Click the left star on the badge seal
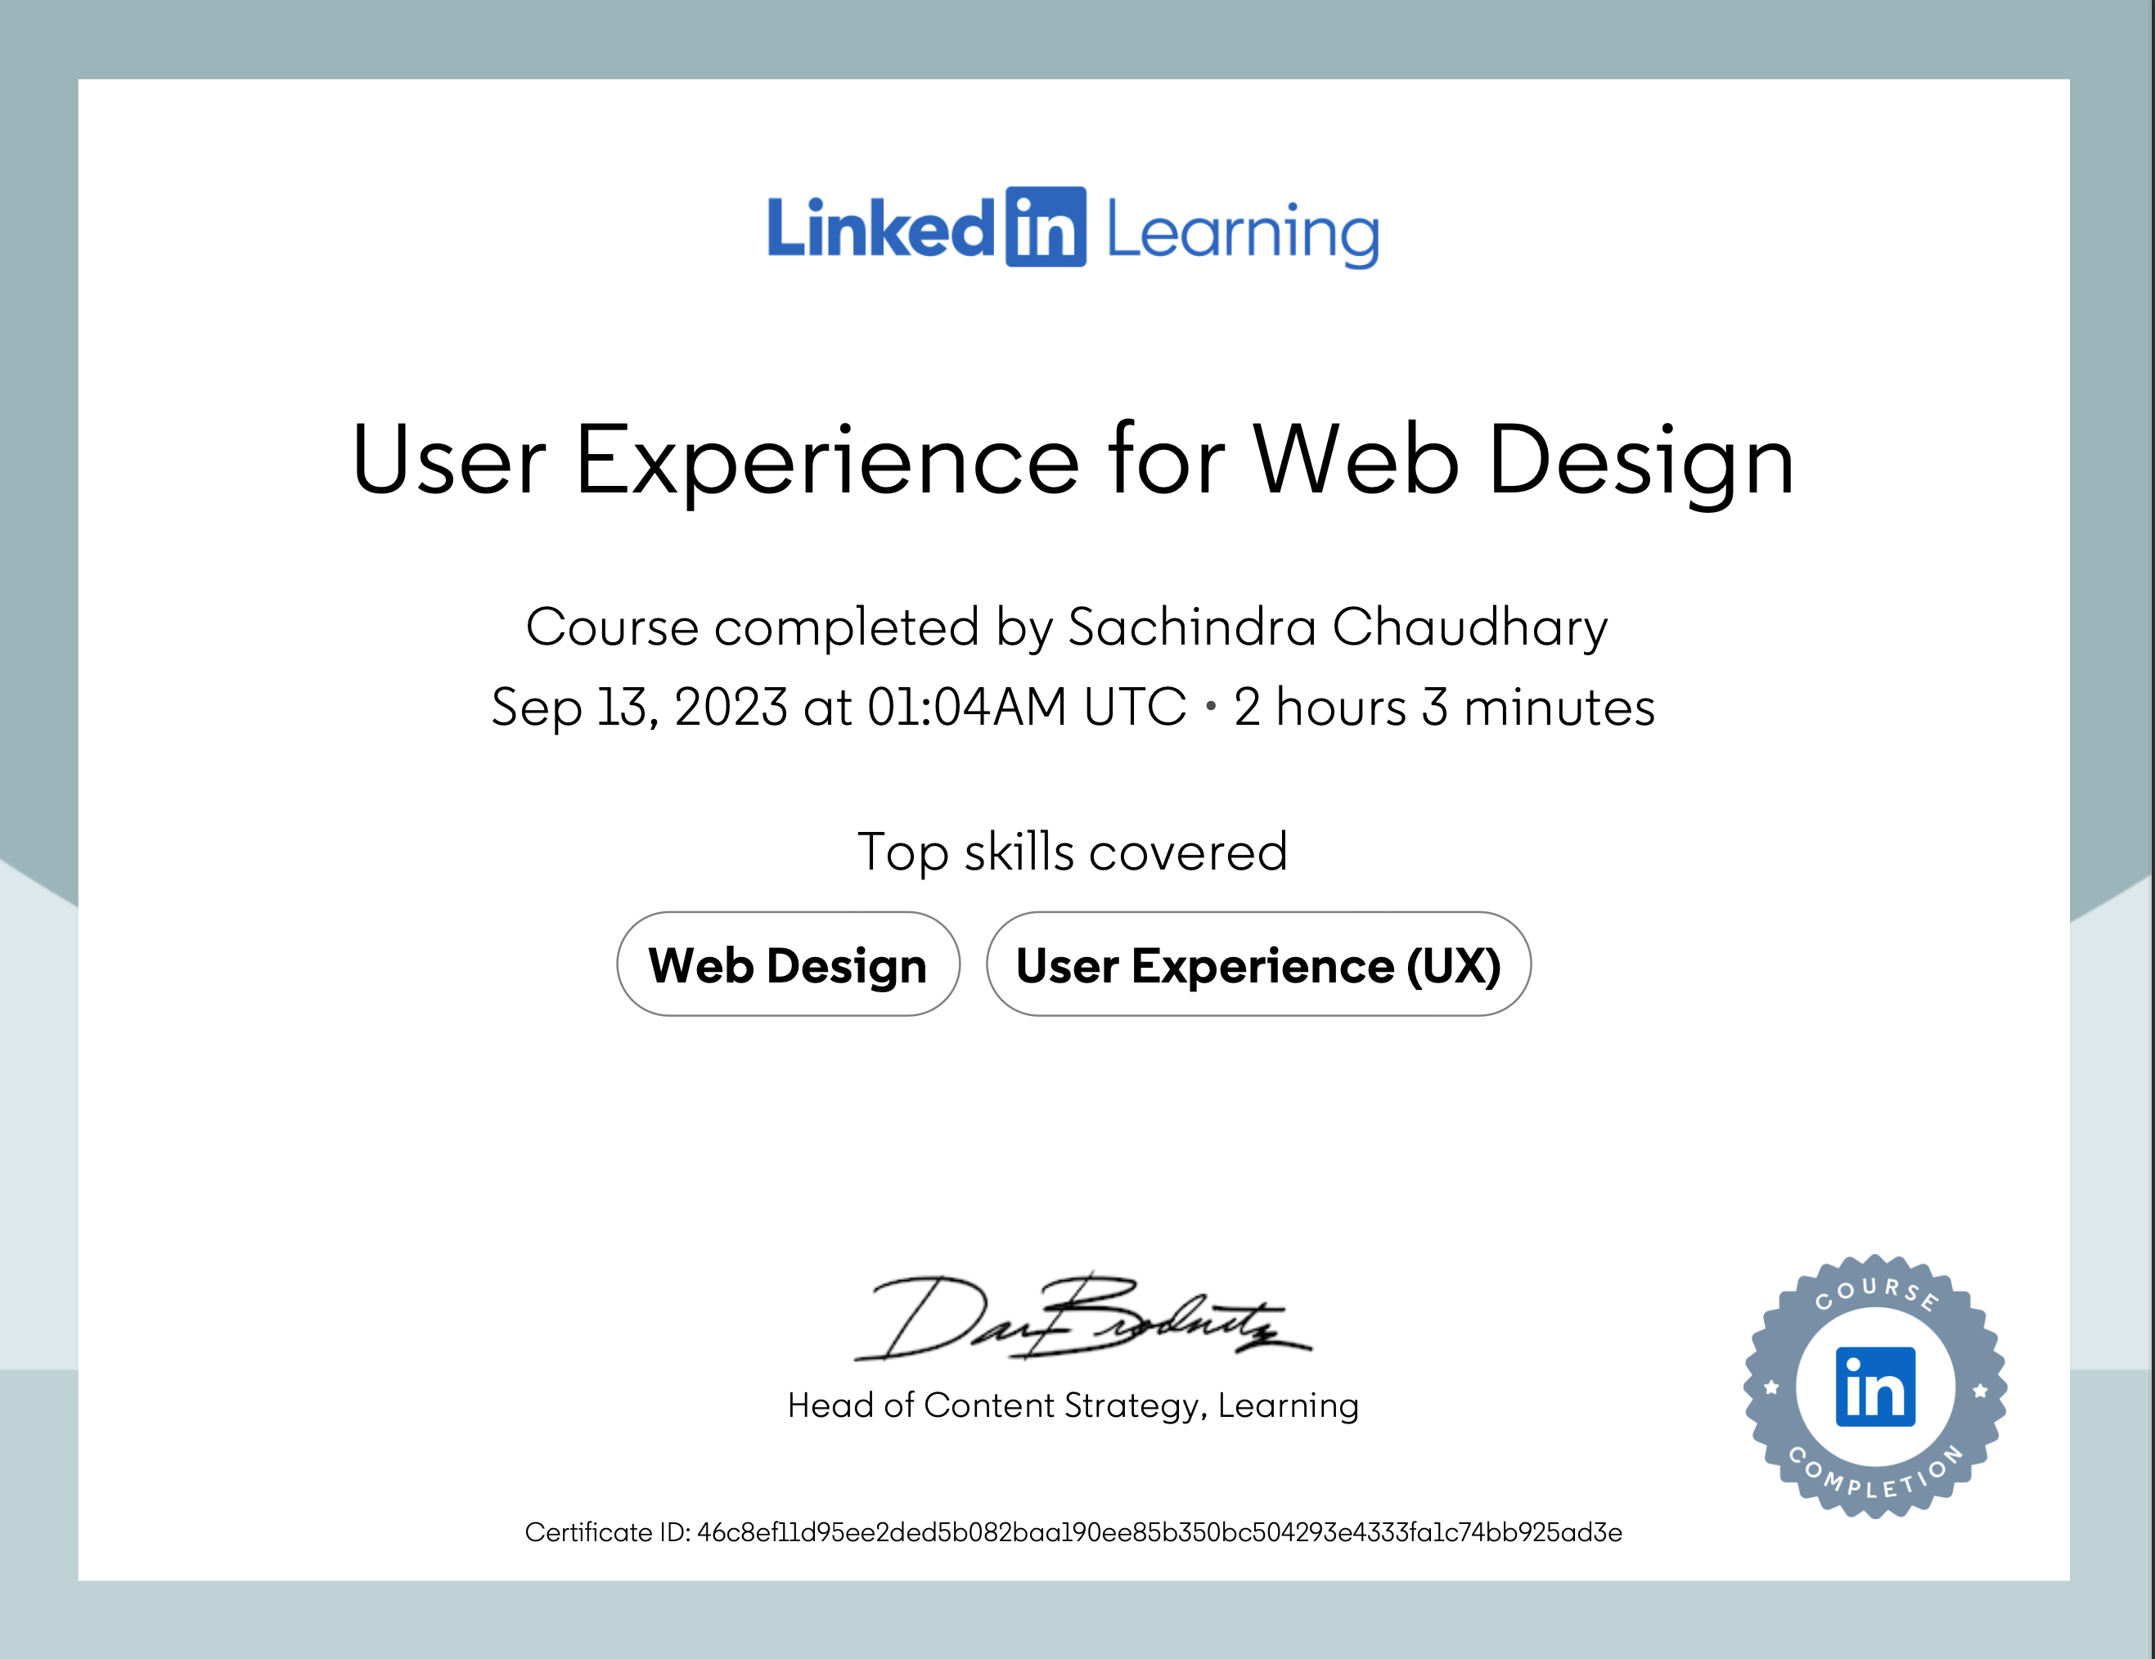 tap(1771, 1387)
